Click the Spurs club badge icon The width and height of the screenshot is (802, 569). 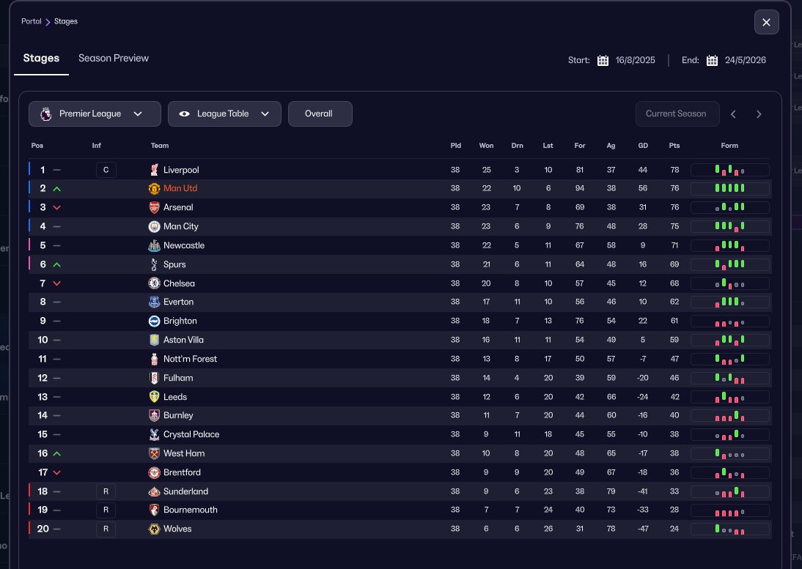point(154,264)
